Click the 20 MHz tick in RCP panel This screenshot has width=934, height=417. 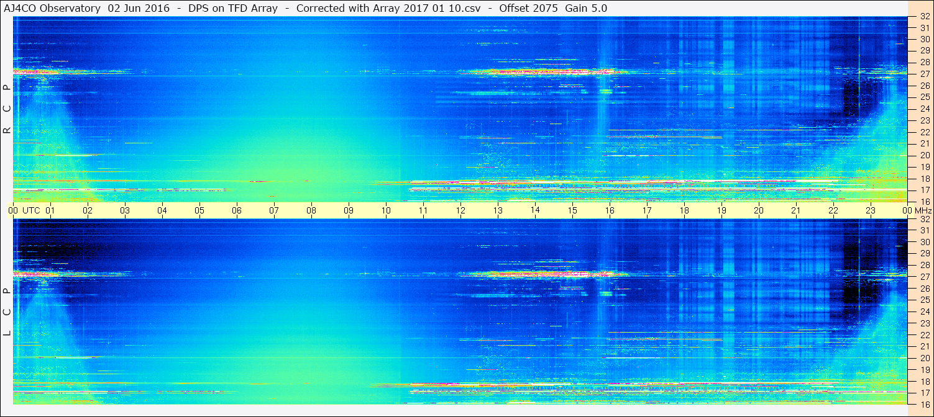click(924, 155)
